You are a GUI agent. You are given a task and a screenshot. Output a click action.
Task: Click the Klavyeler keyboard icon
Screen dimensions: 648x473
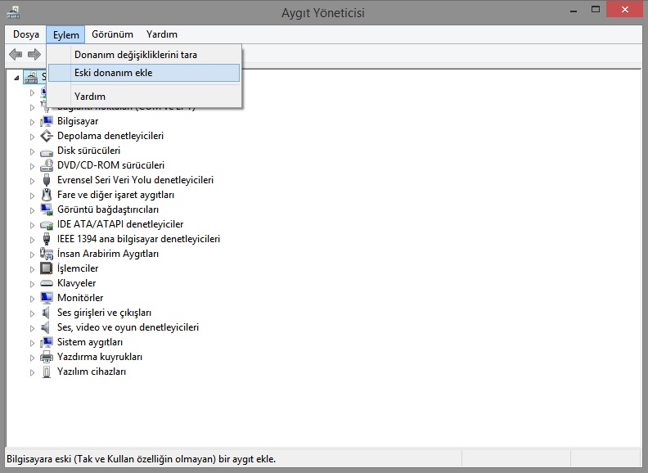pyautogui.click(x=47, y=283)
